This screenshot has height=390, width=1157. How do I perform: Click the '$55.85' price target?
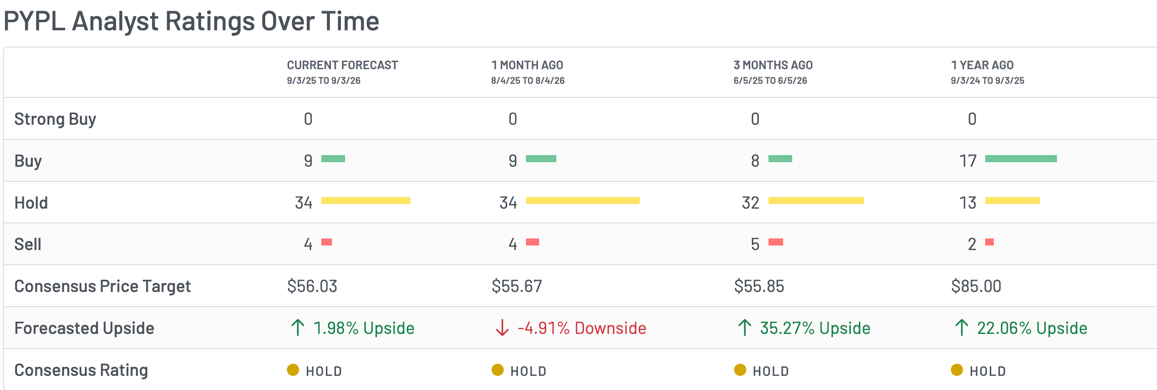pos(759,286)
